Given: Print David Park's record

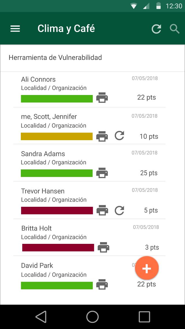Looking at the screenshot, I should [x=102, y=285].
